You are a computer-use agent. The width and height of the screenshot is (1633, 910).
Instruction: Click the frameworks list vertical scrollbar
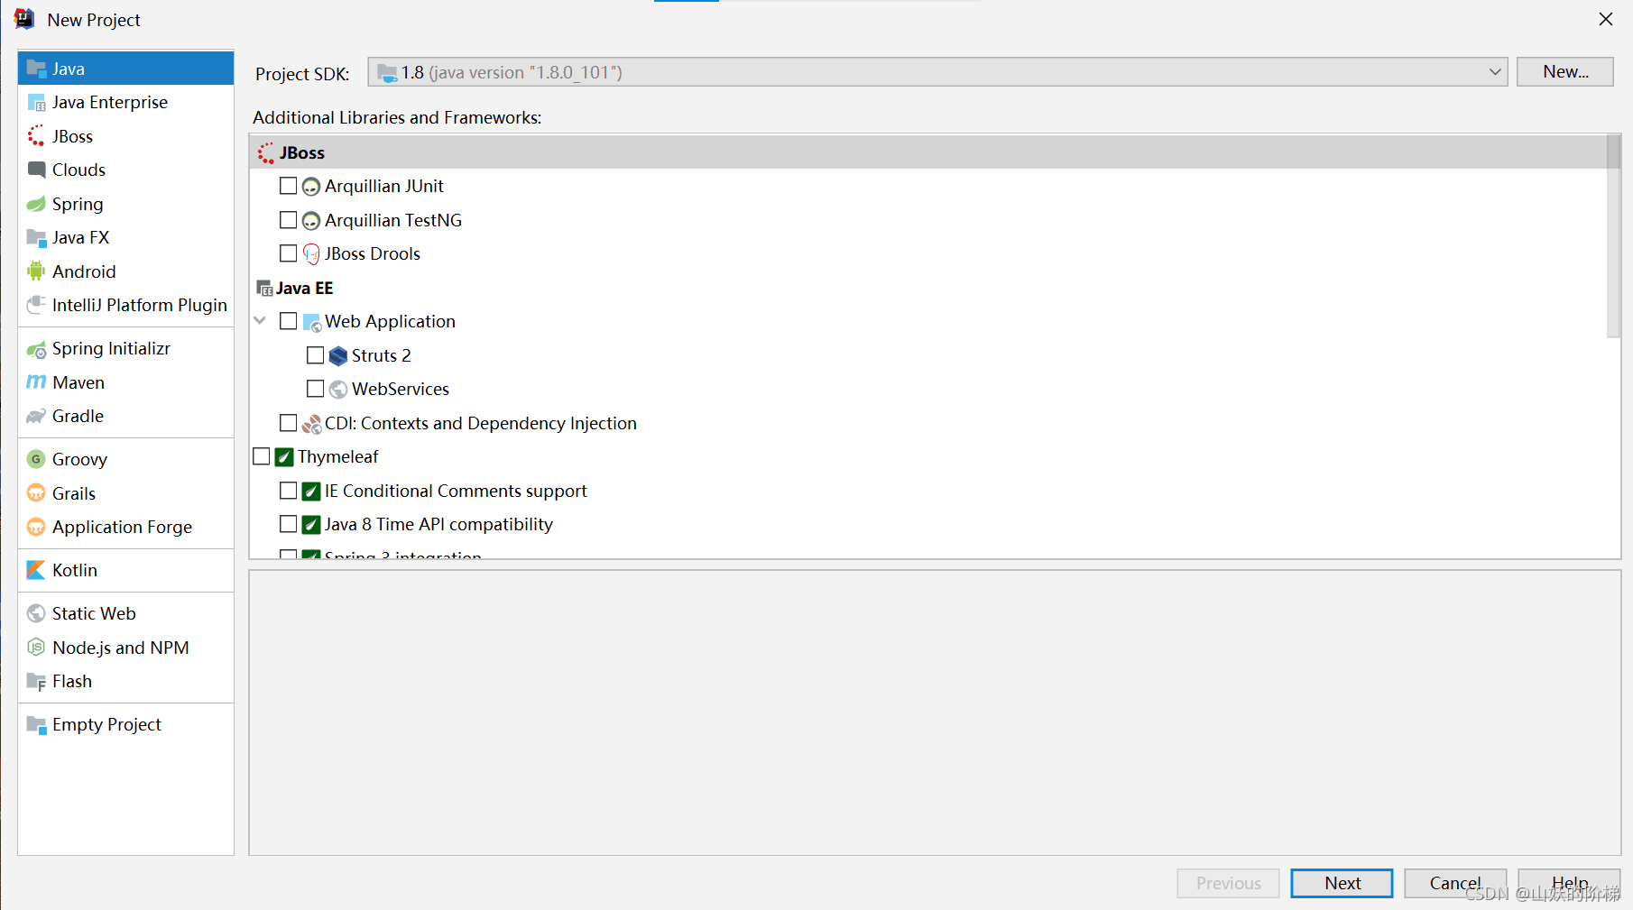[1613, 236]
